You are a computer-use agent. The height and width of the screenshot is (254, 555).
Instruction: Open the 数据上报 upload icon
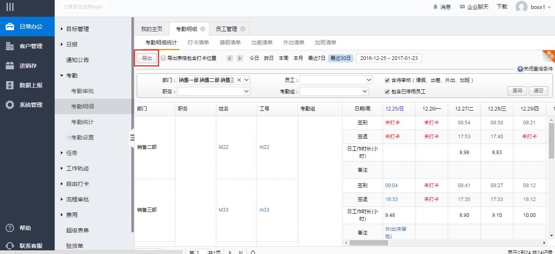[10, 85]
